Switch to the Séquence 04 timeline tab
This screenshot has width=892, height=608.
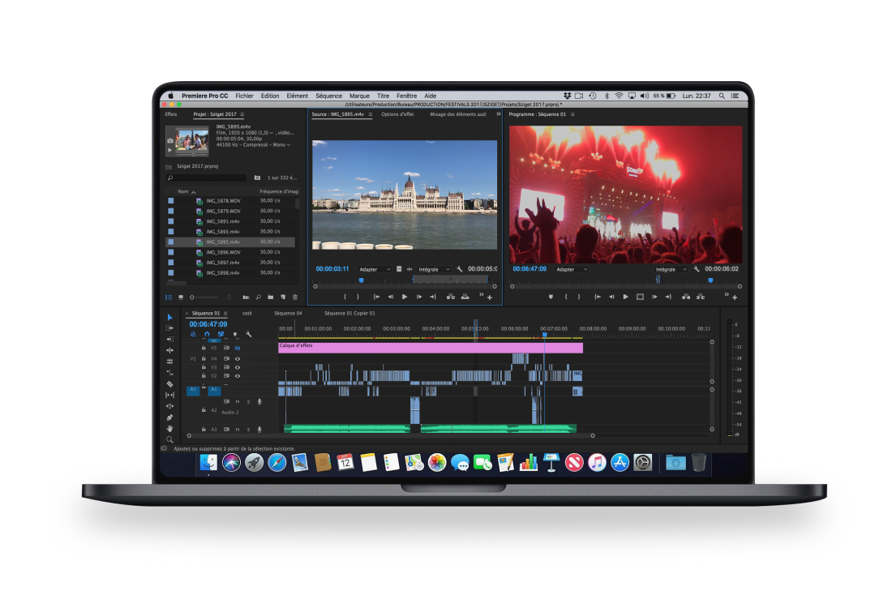(288, 313)
